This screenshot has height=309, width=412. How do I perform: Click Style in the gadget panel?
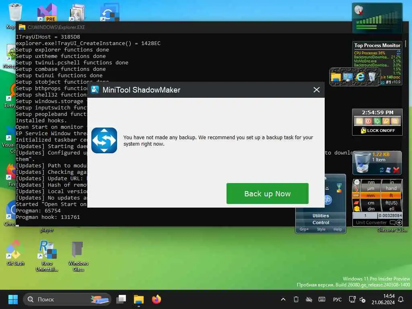coord(321,229)
